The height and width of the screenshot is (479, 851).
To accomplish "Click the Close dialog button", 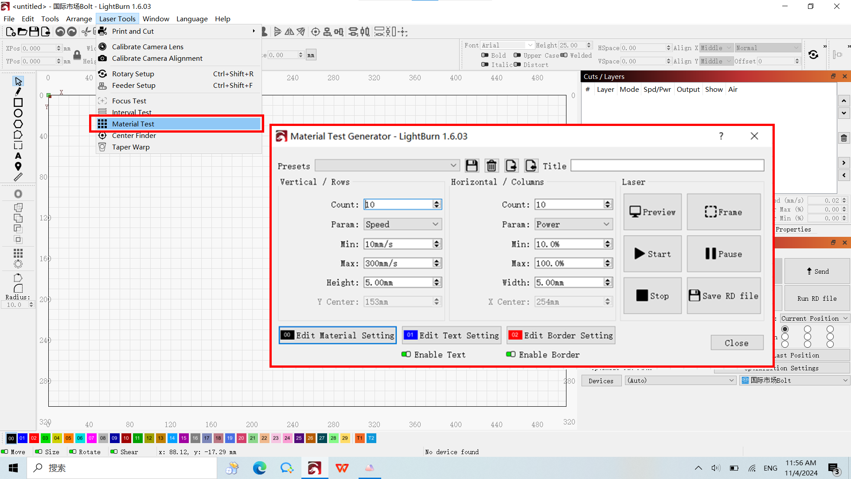I will pos(737,343).
